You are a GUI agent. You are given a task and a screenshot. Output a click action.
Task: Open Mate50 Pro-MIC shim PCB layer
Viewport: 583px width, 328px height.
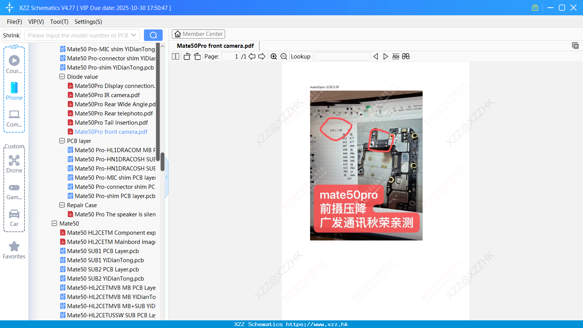[x=115, y=177]
